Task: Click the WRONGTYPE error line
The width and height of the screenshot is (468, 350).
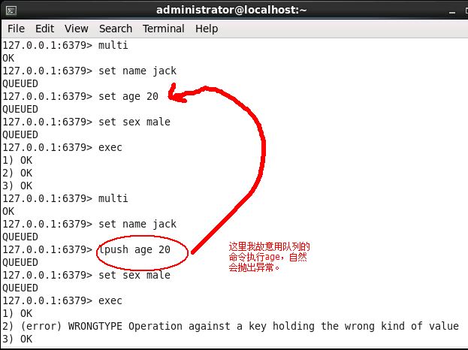Action: (231, 326)
